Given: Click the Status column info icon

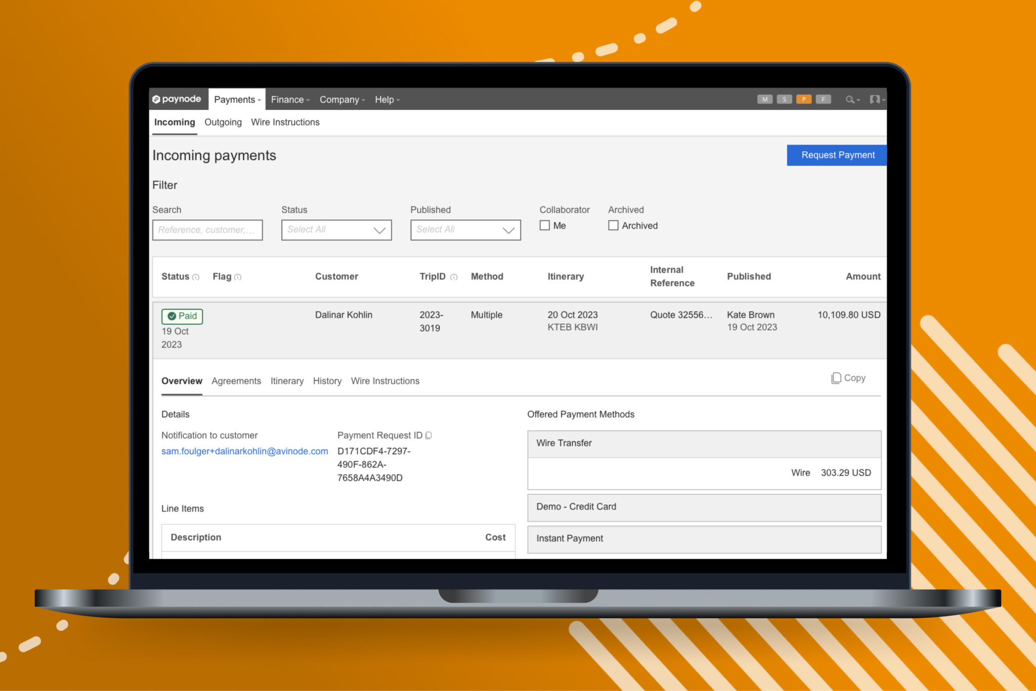Looking at the screenshot, I should pos(196,277).
